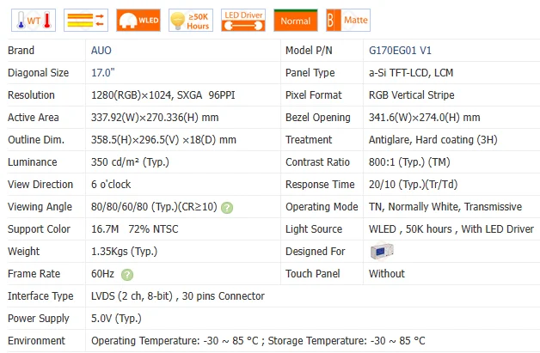Screen dimensions: 540x353
Task: Select the light source value WLED, 50K hours
Action: tap(410, 229)
